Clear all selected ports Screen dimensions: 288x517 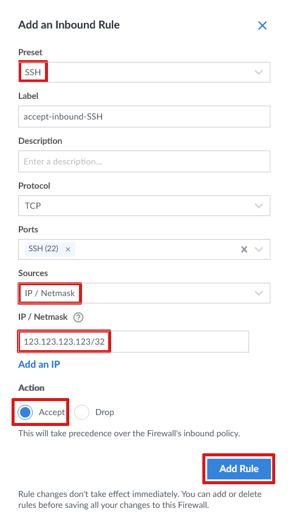pos(244,249)
